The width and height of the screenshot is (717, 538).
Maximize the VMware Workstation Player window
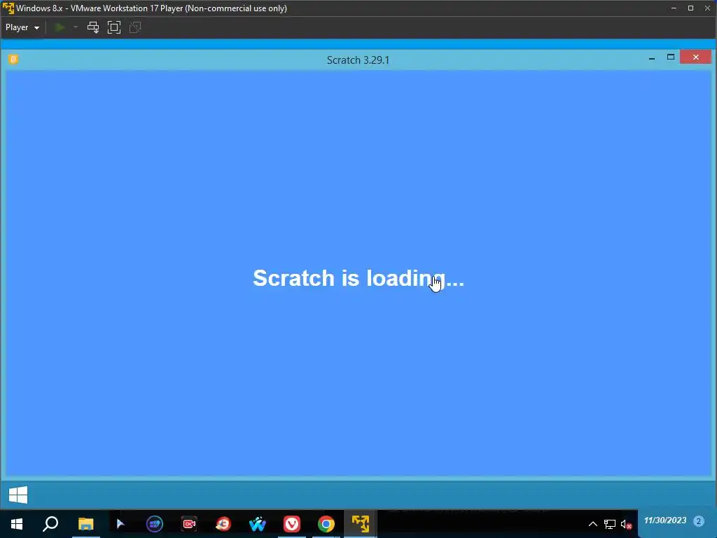690,8
